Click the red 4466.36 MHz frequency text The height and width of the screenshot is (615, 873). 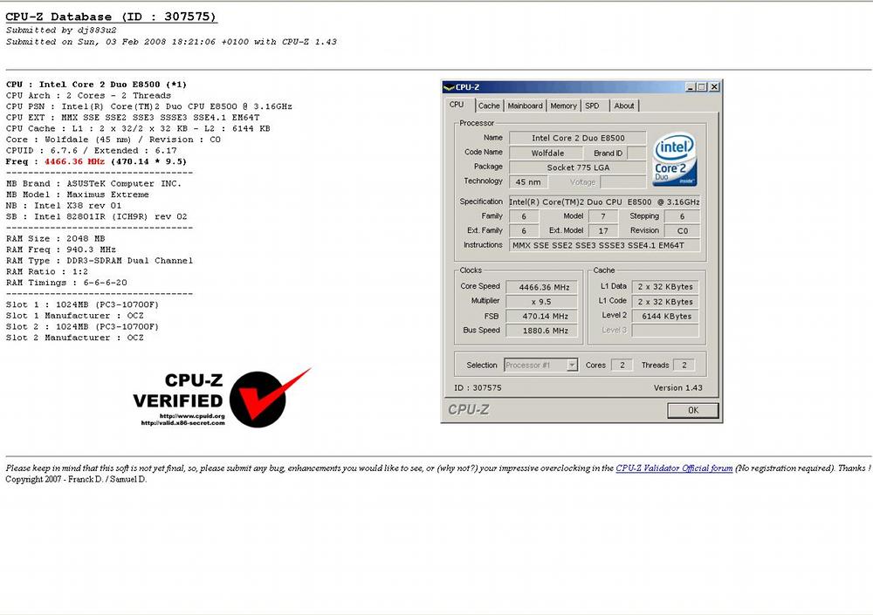tap(74, 161)
